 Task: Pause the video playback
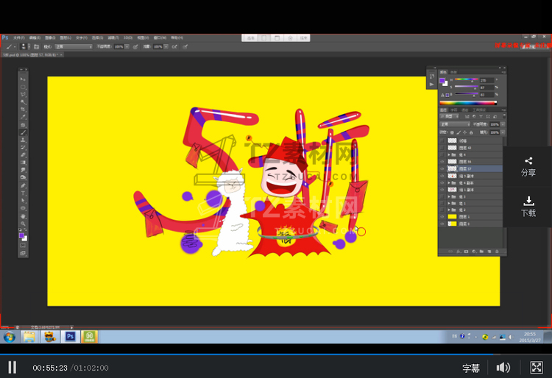pos(13,367)
